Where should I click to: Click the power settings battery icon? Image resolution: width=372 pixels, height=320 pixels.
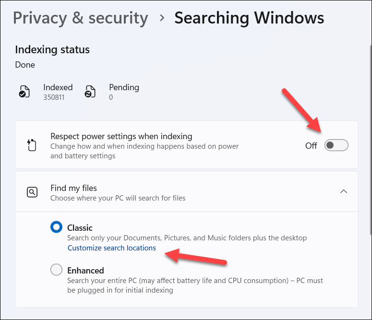pyautogui.click(x=32, y=145)
